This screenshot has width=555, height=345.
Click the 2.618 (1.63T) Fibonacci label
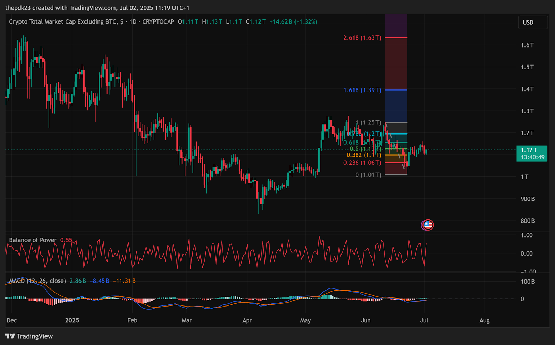click(x=362, y=38)
